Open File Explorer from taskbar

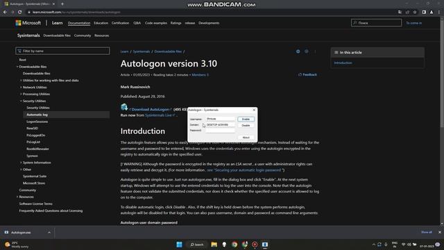tap(214, 244)
